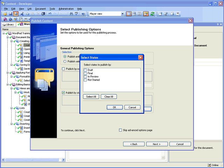Screen dimensions: 224x168
Task: Check the Final state checkbox
Action: point(85,73)
